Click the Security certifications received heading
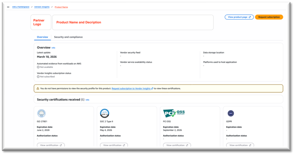The height and width of the screenshot is (156, 295). [58, 99]
